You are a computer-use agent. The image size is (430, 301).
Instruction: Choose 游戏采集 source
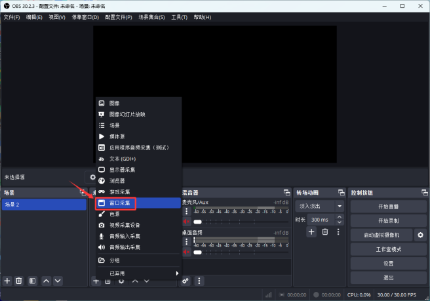tap(138, 191)
